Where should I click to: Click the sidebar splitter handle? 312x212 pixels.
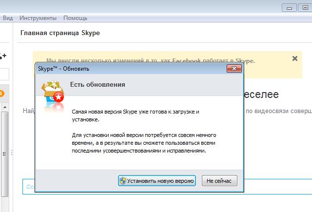coord(12,153)
